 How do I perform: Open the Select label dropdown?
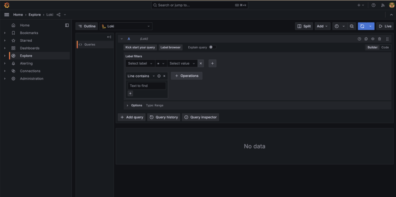point(140,63)
